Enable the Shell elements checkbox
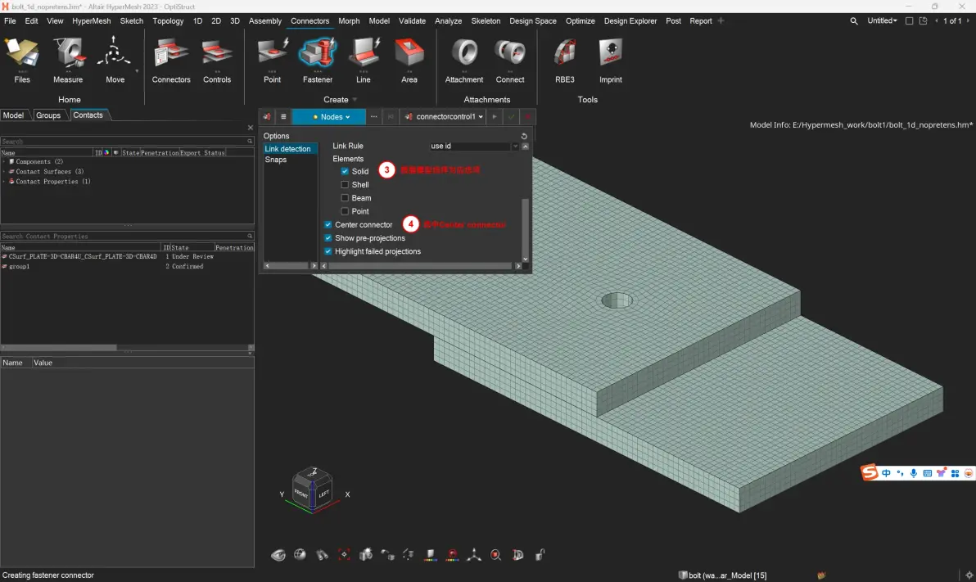 [345, 185]
